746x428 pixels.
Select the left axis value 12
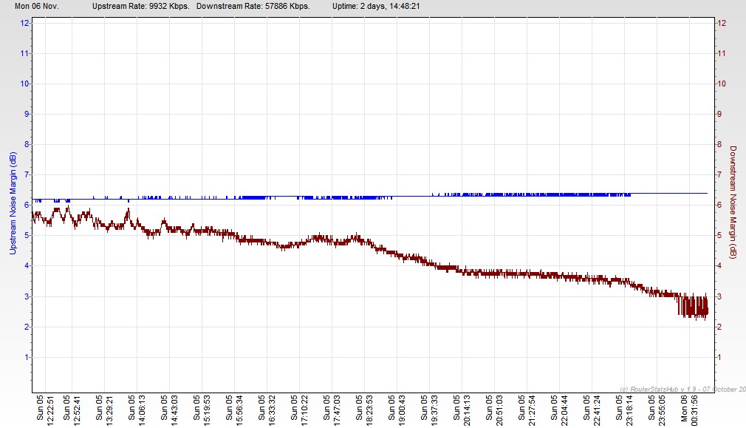(x=24, y=23)
